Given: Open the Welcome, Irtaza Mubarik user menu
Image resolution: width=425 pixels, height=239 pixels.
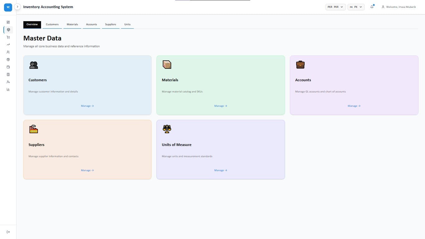Looking at the screenshot, I should click(x=399, y=7).
